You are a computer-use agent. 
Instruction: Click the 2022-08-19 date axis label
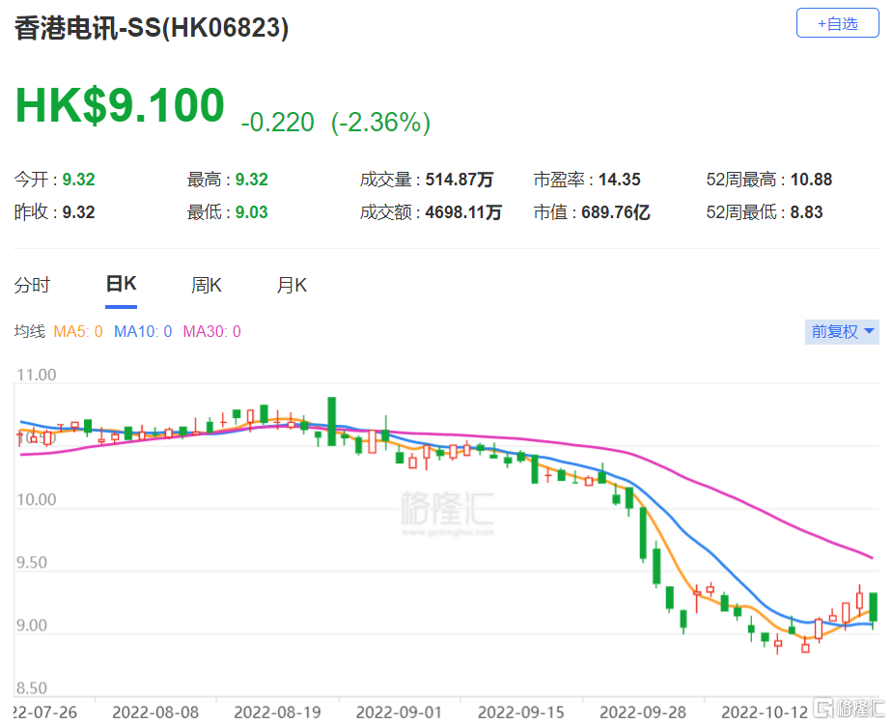pyautogui.click(x=277, y=711)
